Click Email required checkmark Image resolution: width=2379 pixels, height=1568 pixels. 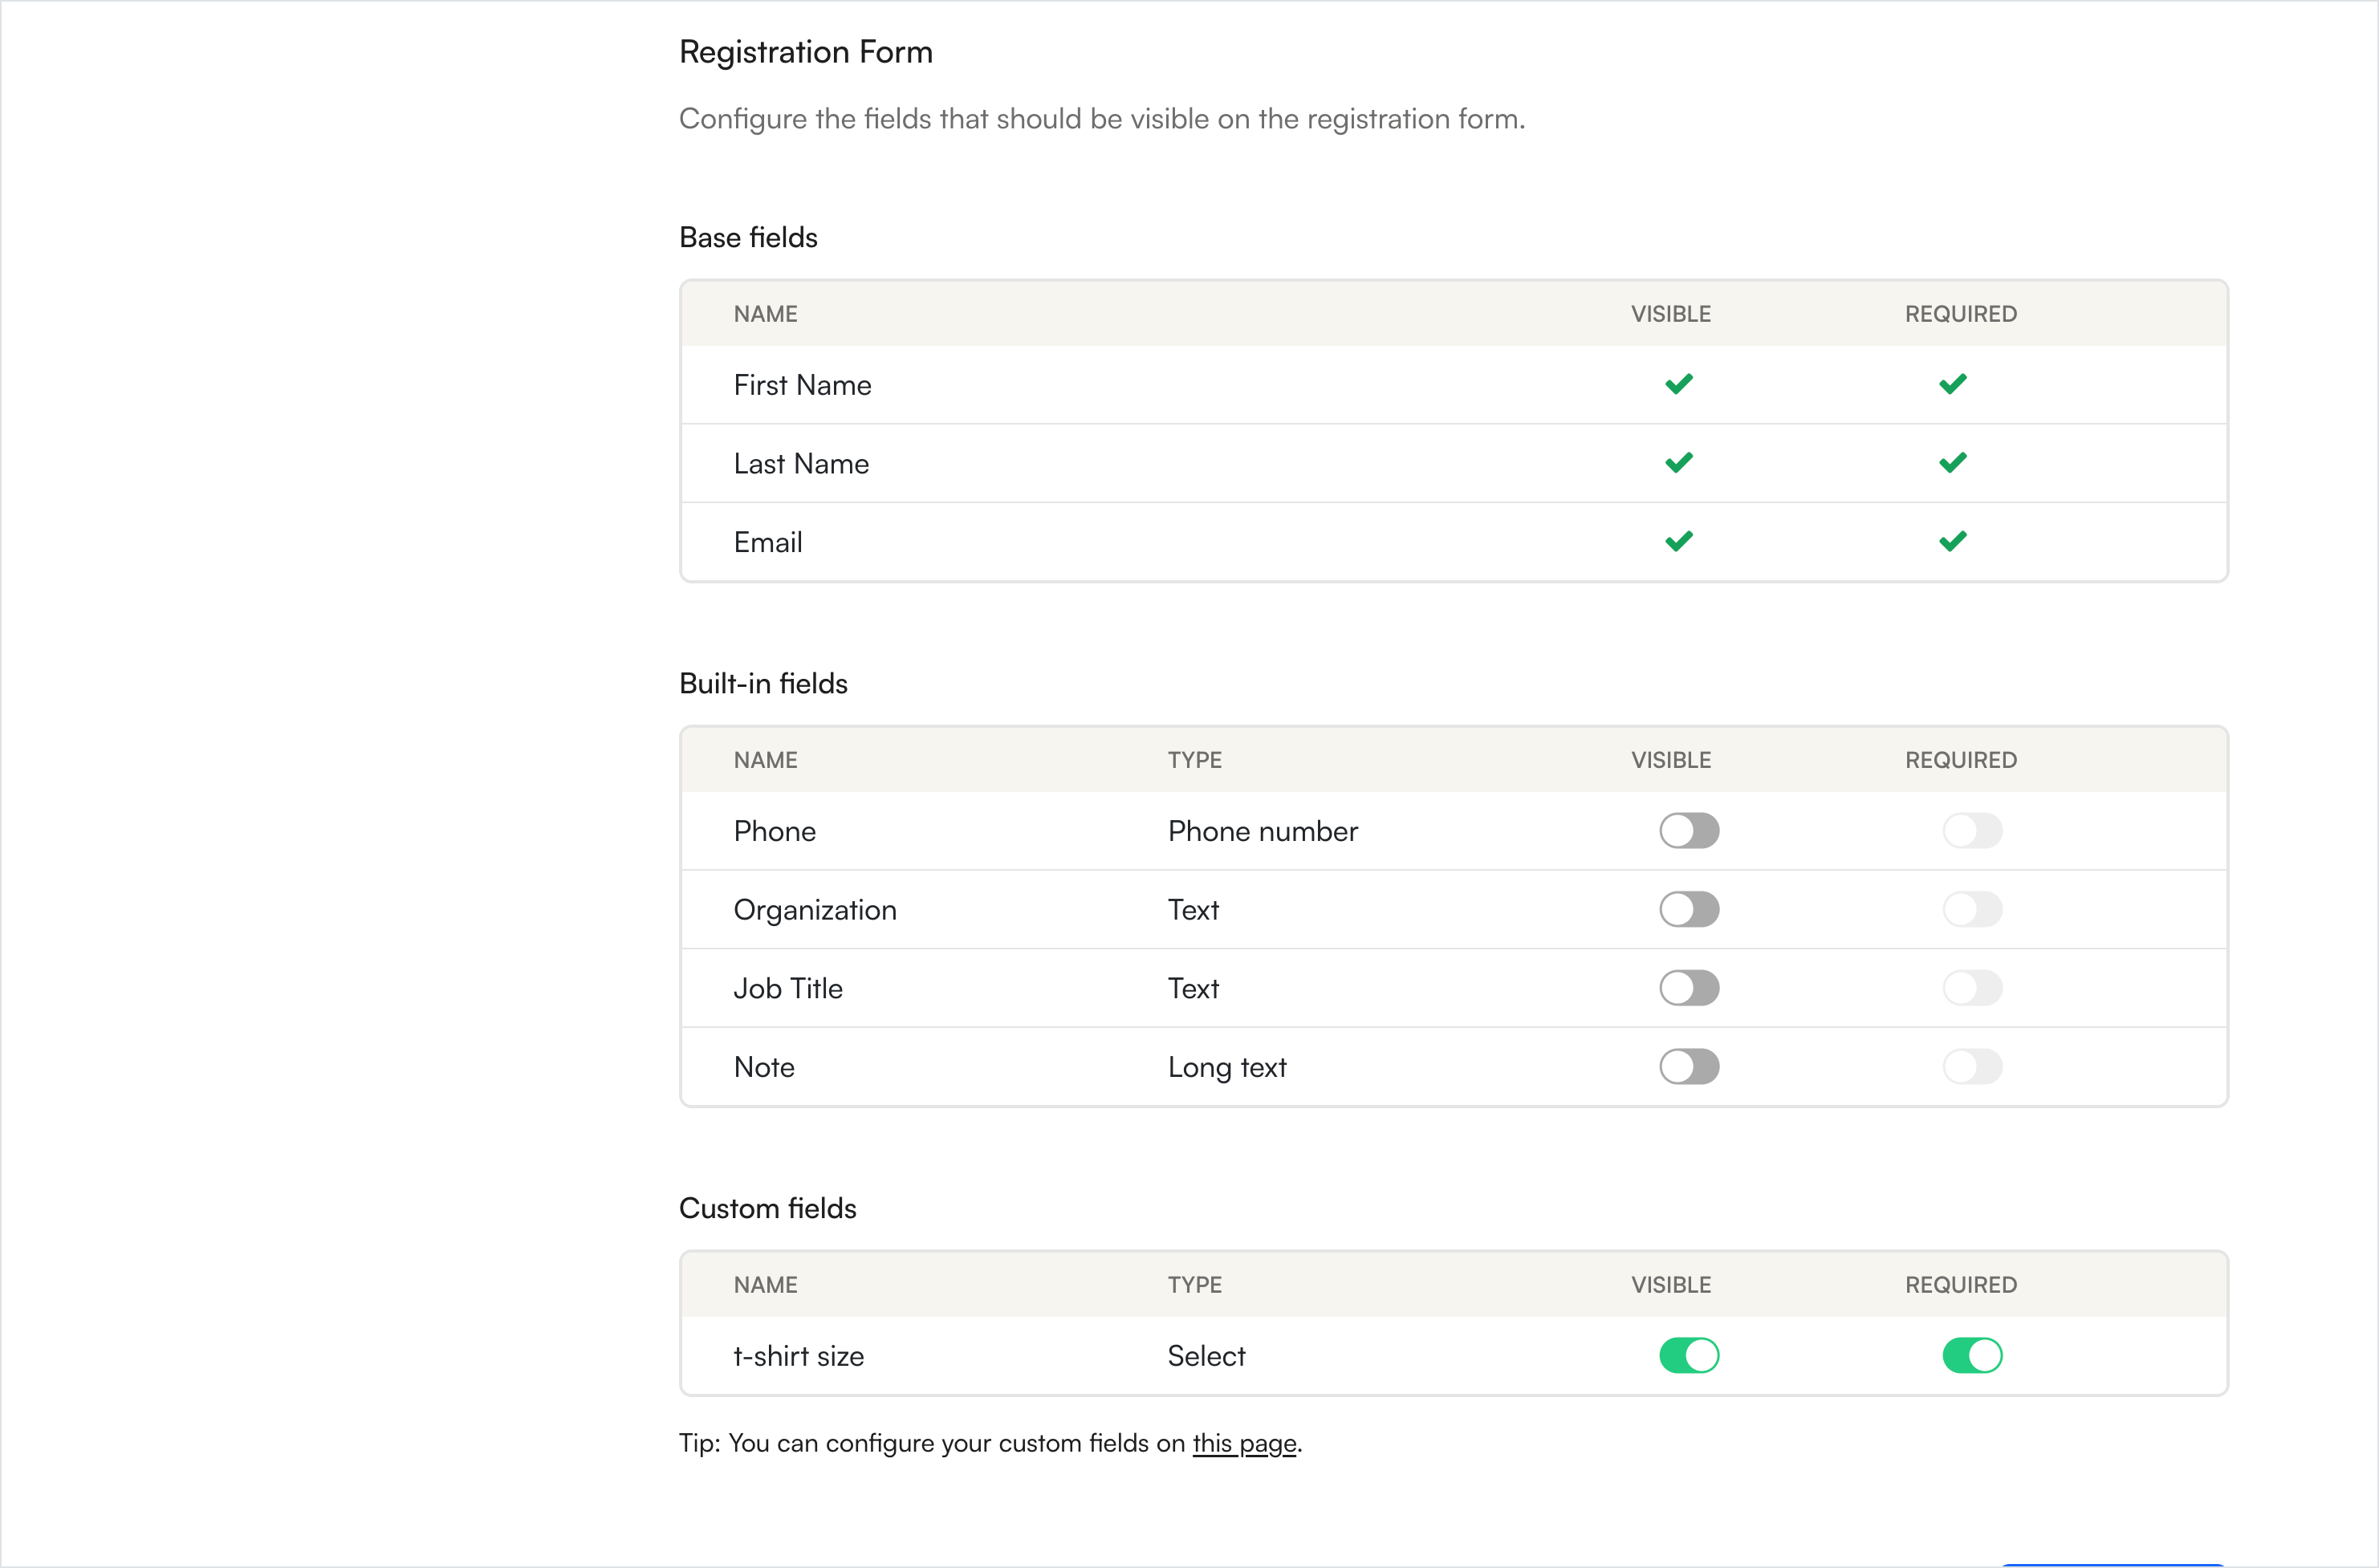pos(1952,541)
